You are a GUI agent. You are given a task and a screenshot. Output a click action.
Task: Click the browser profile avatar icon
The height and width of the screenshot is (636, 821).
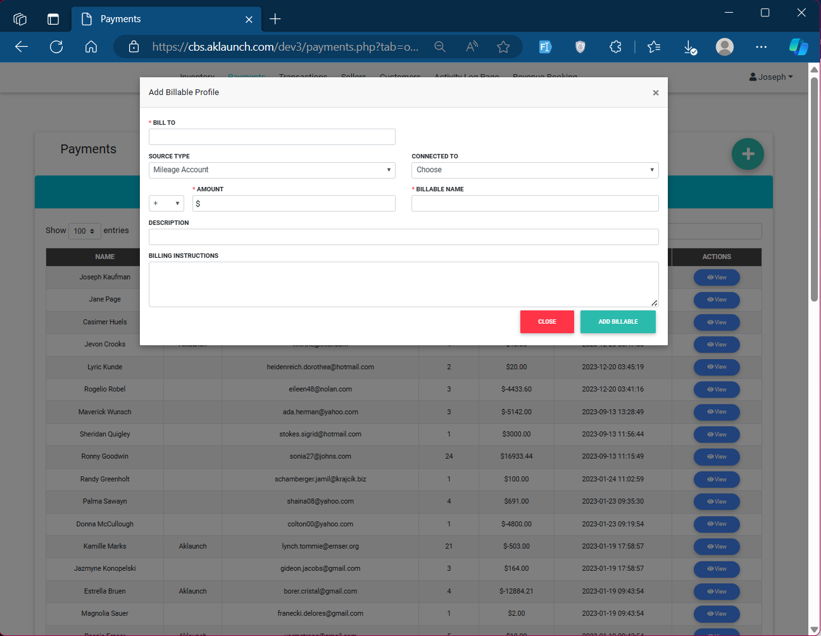pyautogui.click(x=724, y=47)
